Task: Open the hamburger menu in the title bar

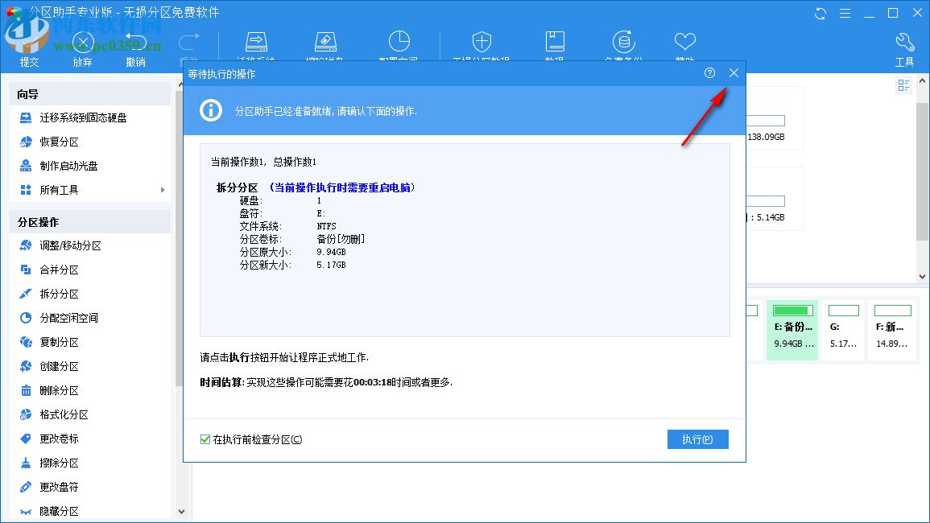Action: (x=844, y=13)
